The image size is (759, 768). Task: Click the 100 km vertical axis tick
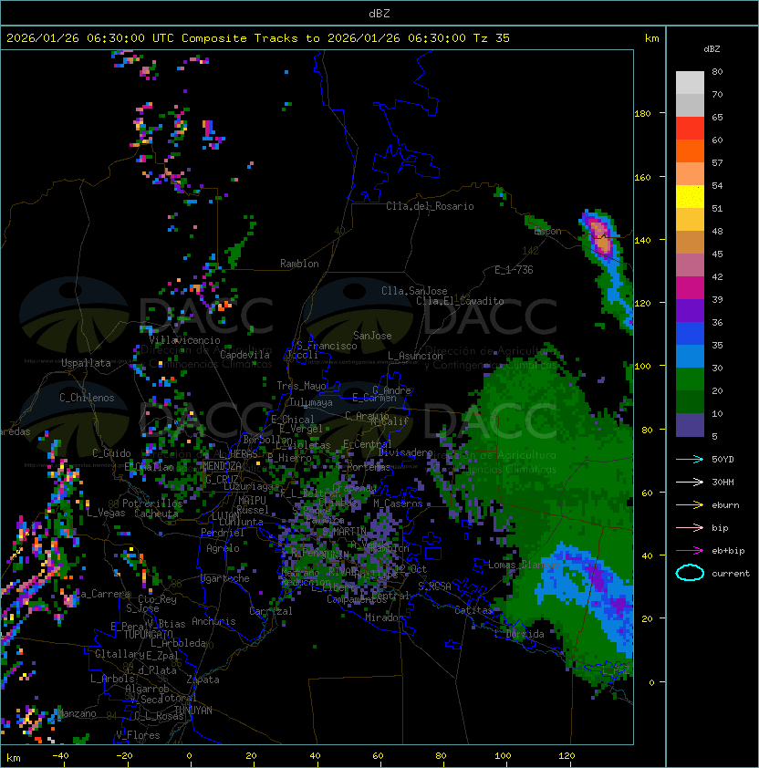point(643,366)
